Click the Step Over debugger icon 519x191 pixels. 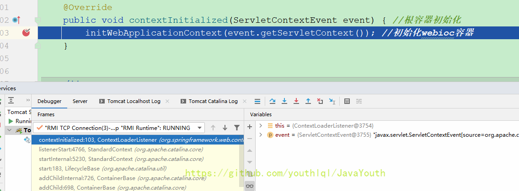273,101
